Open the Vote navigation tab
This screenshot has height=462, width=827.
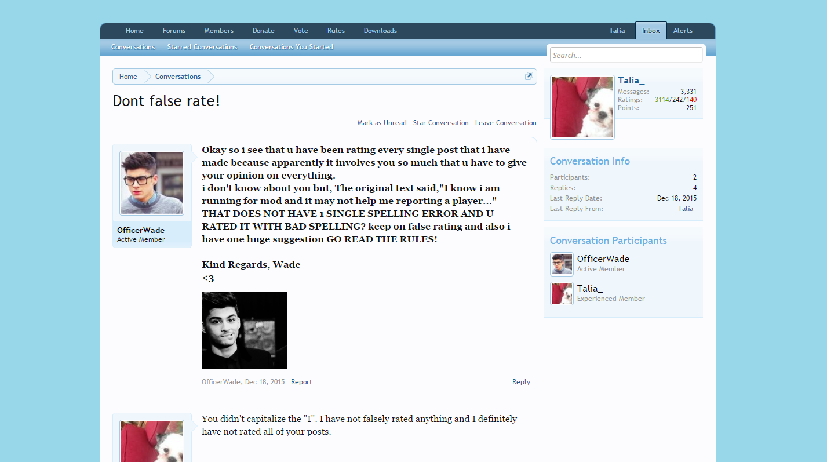coord(301,31)
